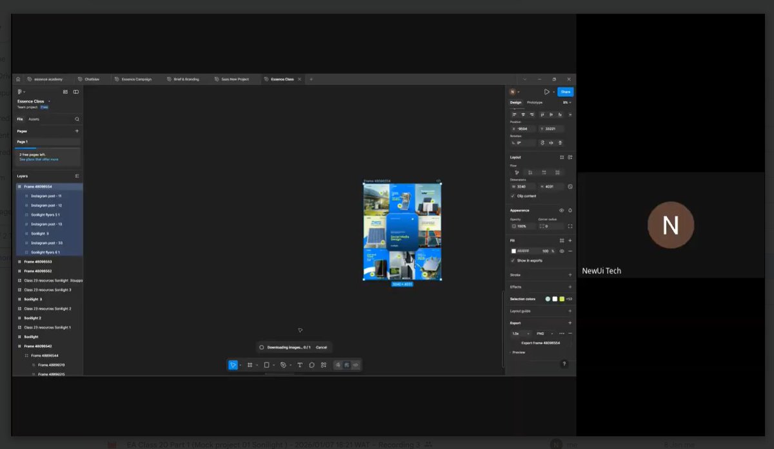This screenshot has width=774, height=449.
Task: Select the Move tool in bottom toolbar
Action: click(233, 365)
